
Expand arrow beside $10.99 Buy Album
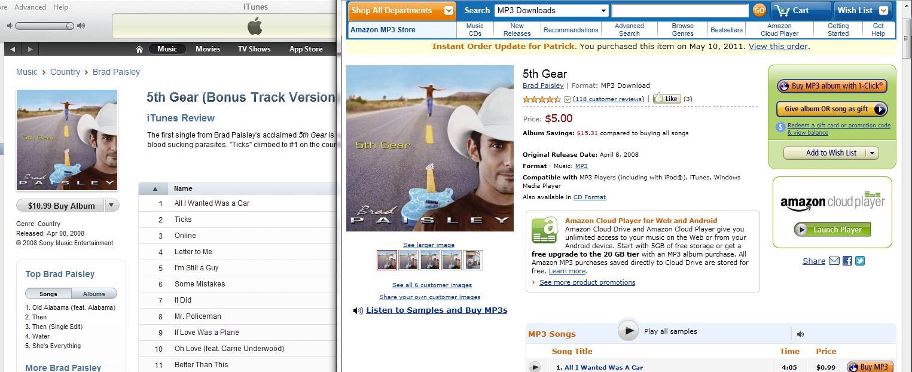[112, 206]
